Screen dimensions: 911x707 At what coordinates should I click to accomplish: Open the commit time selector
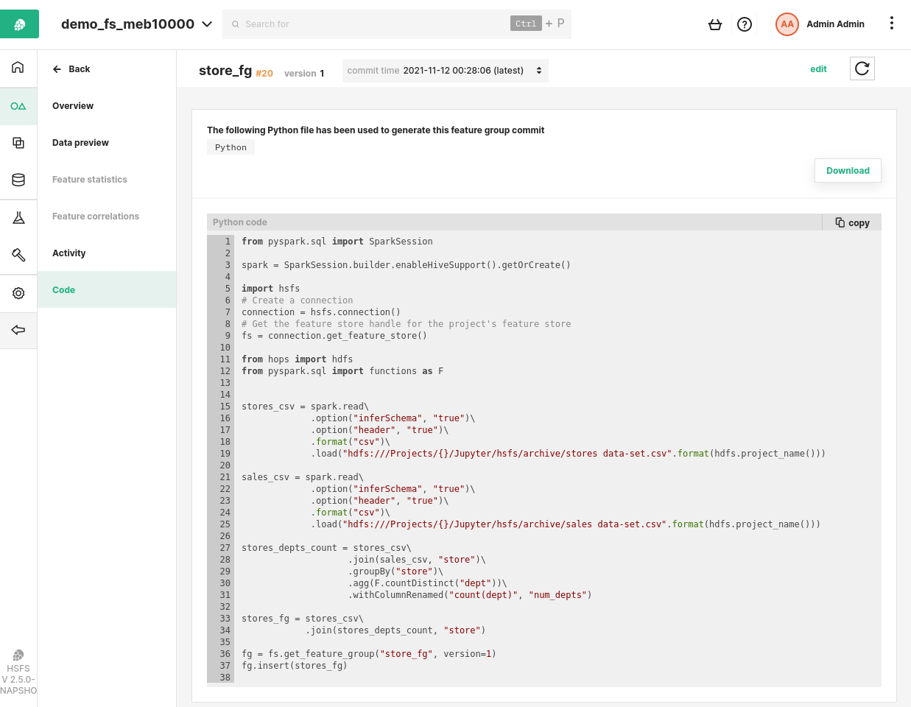pyautogui.click(x=445, y=70)
